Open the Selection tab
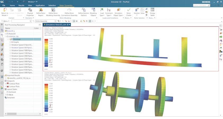The width and height of the screenshot is (223, 119). [x=52, y=5]
